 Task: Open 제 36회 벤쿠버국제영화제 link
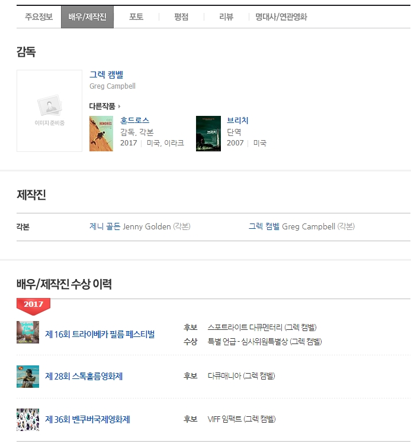[88, 419]
